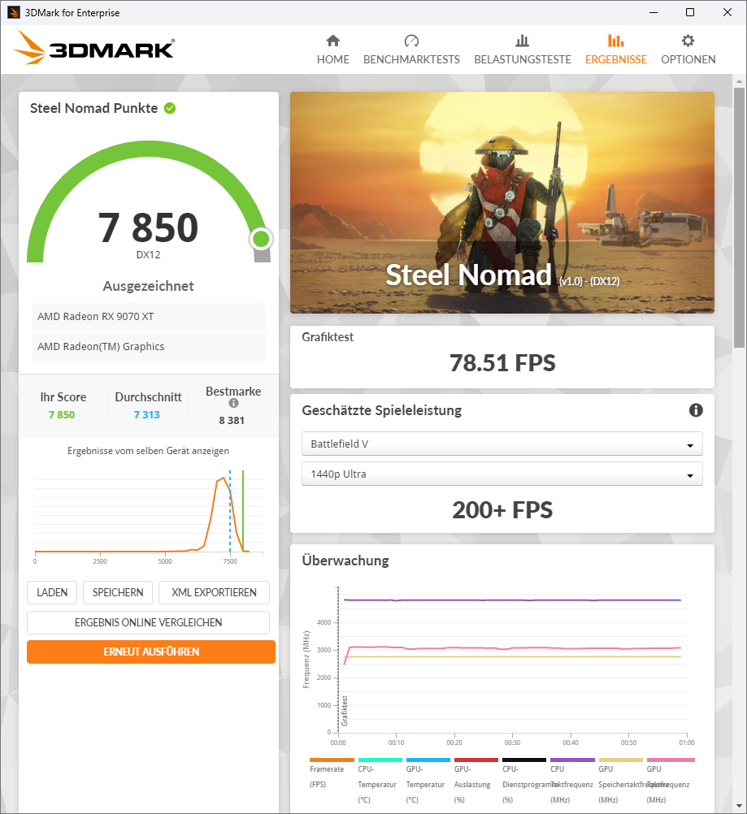Toggle the CPU-Temperatur legend swatch
The image size is (747, 814).
tap(380, 760)
